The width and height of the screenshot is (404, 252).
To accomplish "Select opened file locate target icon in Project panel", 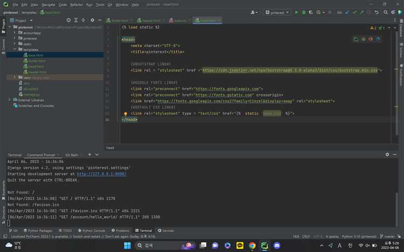I will (x=68, y=20).
